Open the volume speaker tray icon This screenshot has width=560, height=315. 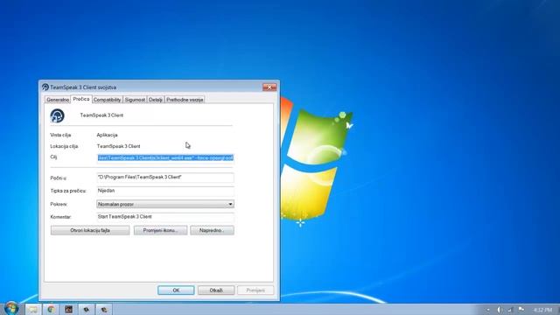click(500, 310)
